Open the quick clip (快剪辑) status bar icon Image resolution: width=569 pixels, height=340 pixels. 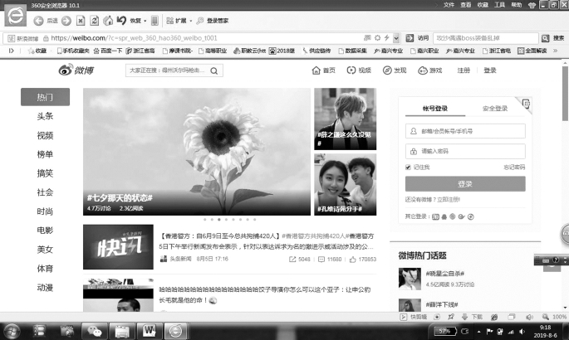click(x=404, y=317)
